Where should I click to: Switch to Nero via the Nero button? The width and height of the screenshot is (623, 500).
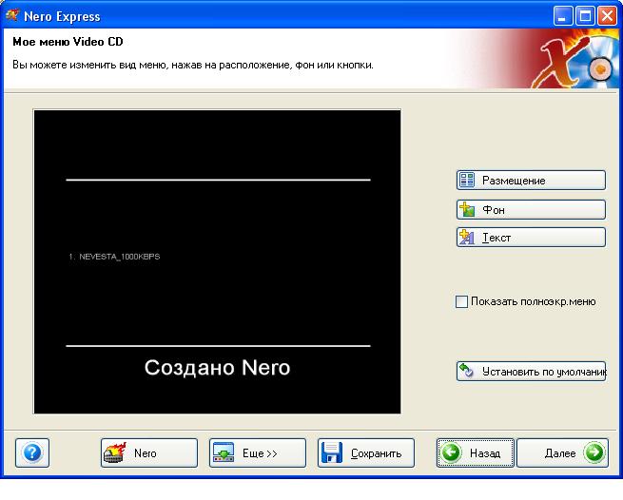tap(149, 452)
